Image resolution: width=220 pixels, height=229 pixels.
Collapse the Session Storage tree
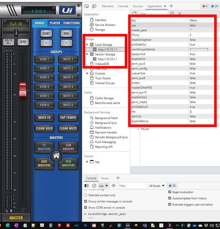click(x=87, y=54)
